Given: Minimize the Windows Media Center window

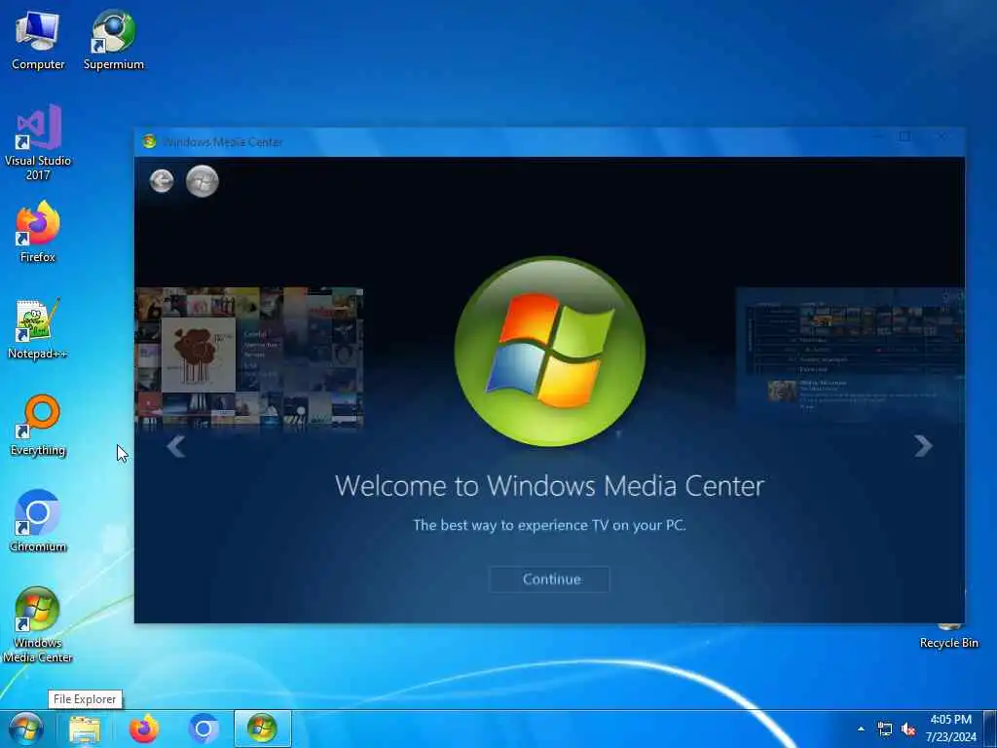Looking at the screenshot, I should (878, 136).
